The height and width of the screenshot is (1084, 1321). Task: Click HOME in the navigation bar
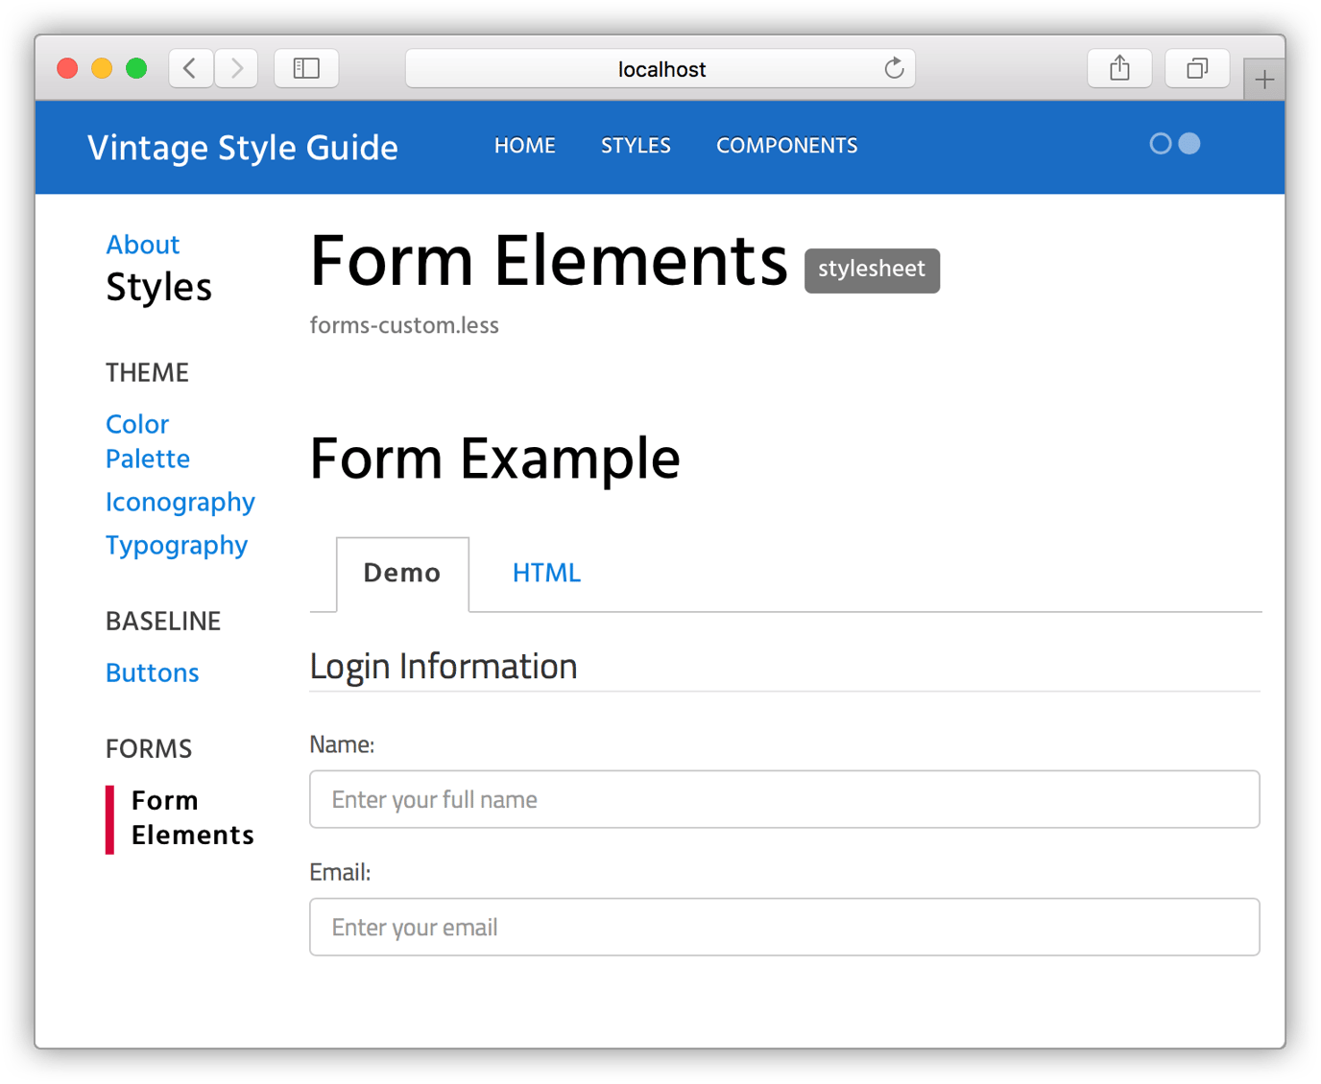(525, 145)
